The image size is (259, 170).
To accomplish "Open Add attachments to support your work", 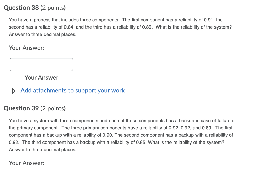I will pos(72,90).
